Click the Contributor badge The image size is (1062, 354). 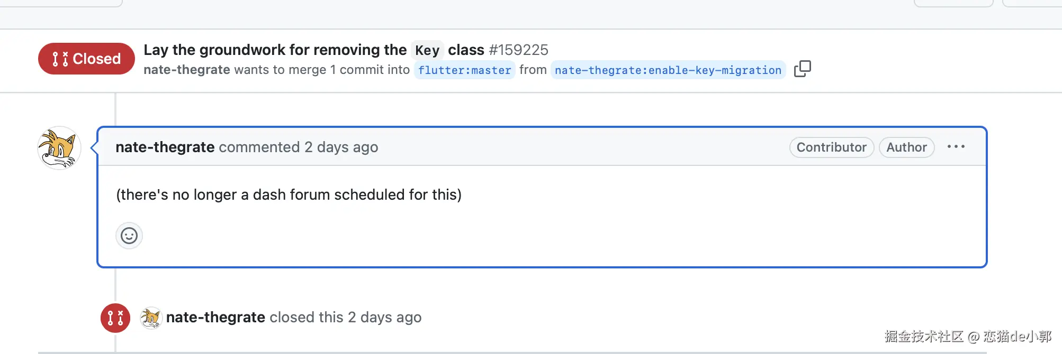831,147
